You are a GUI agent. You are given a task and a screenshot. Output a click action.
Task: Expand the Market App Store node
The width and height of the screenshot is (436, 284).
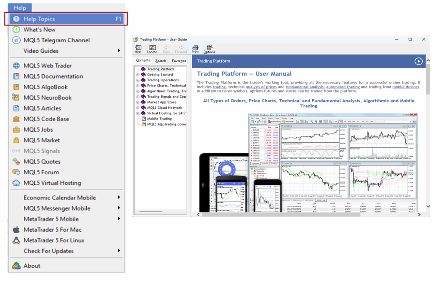click(138, 102)
